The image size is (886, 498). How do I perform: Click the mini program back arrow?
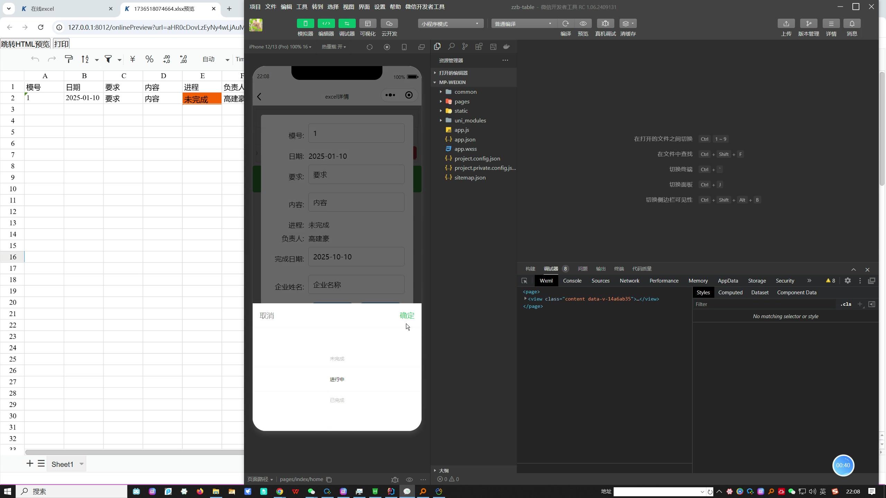259,96
